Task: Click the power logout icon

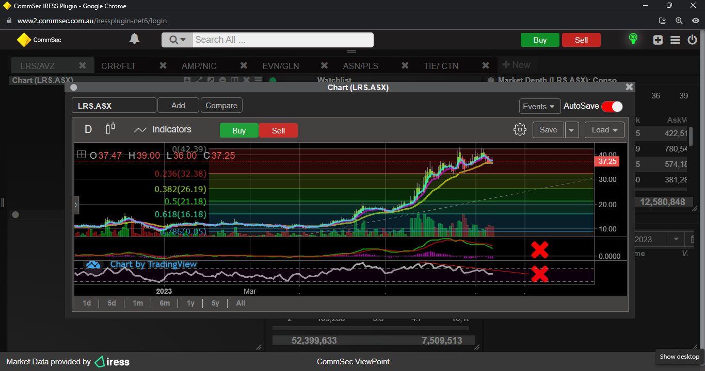Action: click(x=692, y=40)
